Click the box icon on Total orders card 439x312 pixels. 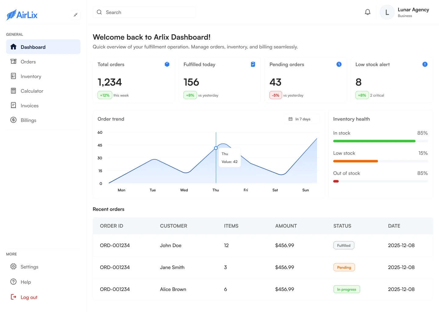click(x=167, y=64)
